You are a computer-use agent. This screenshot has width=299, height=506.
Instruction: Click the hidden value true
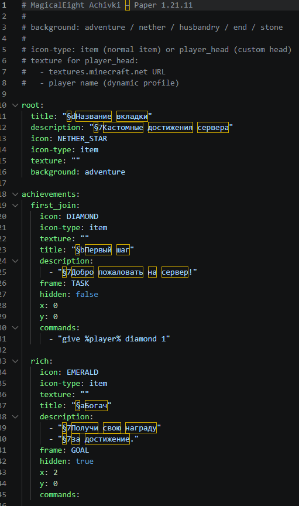click(x=84, y=461)
